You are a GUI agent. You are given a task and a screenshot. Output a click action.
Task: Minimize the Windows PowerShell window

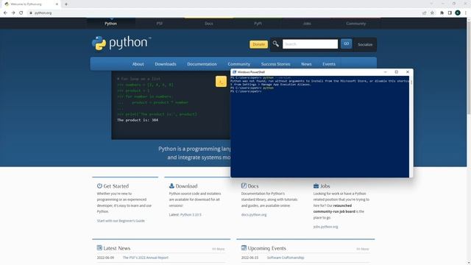386,72
